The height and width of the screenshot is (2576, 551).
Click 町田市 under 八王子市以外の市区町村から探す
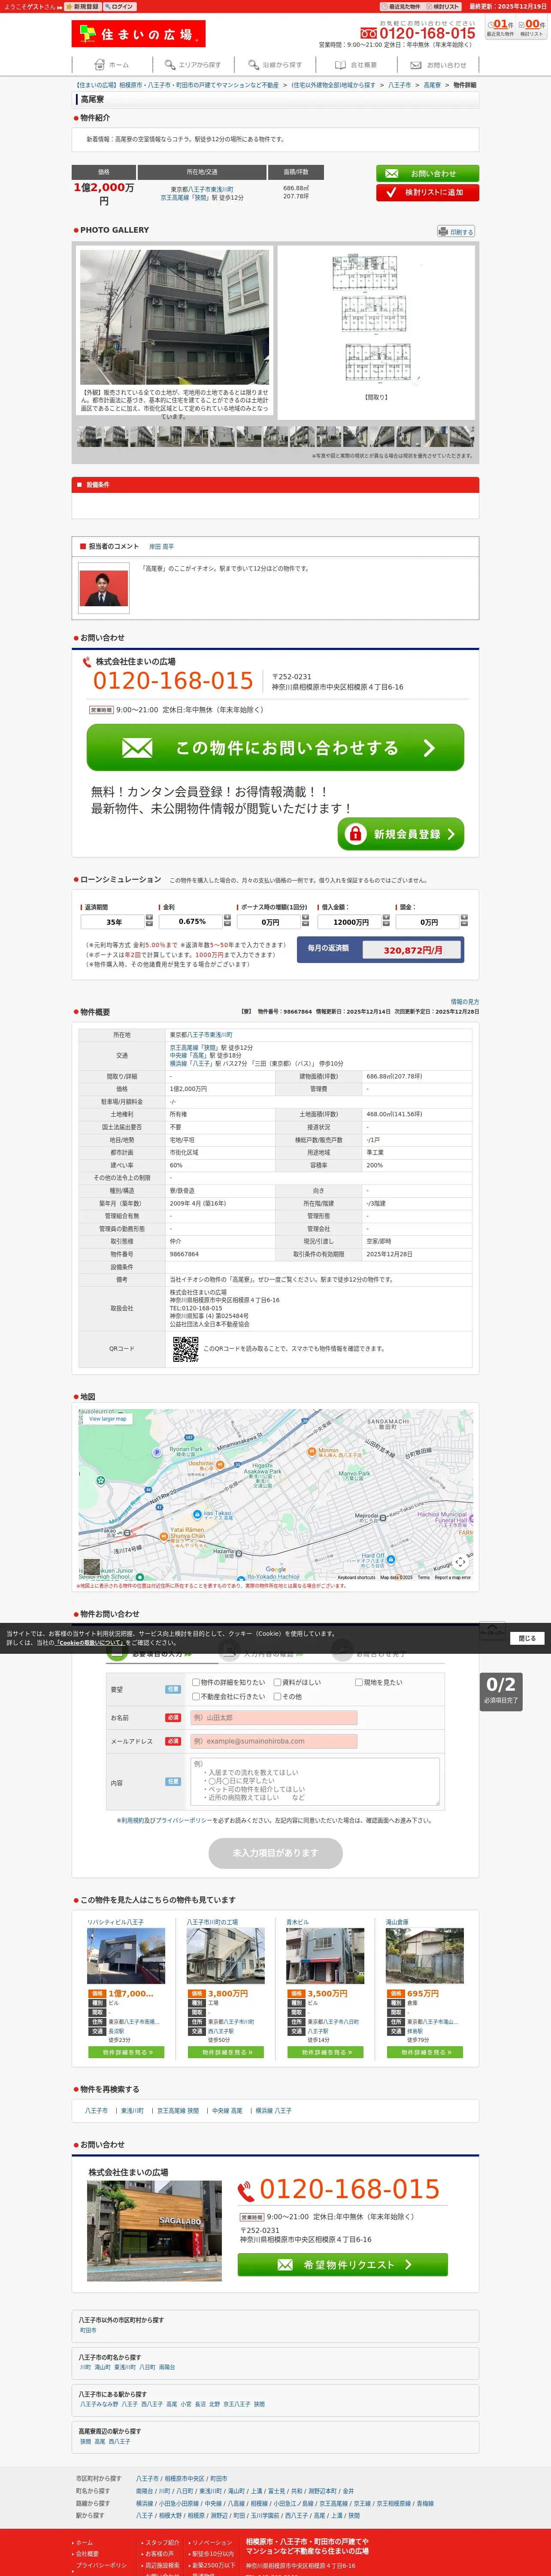(x=88, y=2330)
